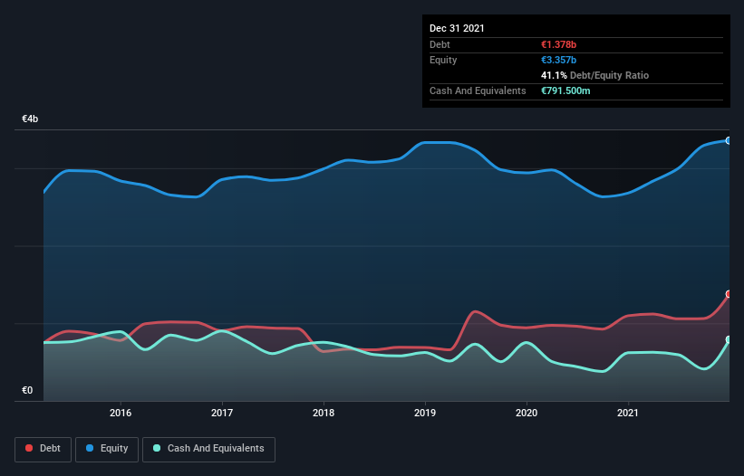Screen dimensions: 744x476
Task: Click the €3.357b equity value
Action: pyautogui.click(x=558, y=60)
